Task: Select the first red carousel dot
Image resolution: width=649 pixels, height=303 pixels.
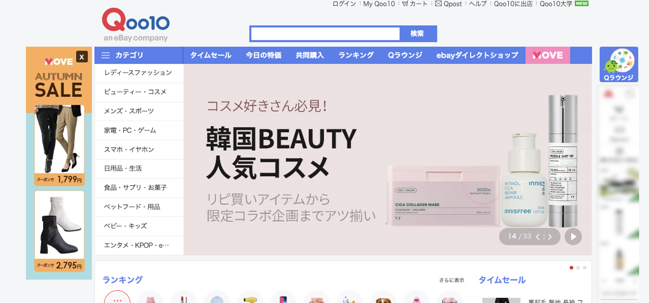Action: (571, 268)
